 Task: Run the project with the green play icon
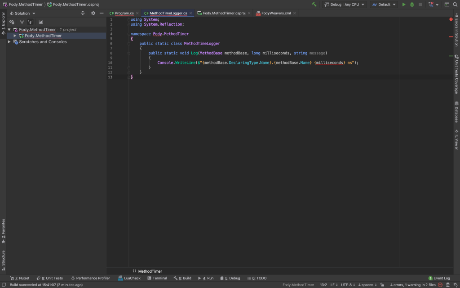click(404, 4)
